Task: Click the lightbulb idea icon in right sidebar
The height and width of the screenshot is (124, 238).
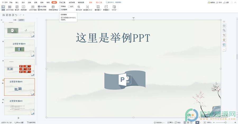Action: tap(224, 40)
